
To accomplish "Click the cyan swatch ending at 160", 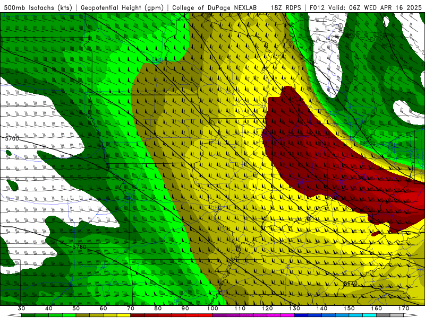I will click(370, 315).
